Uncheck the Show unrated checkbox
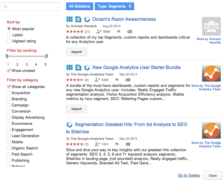Screen dimensions: 224x181 (x=9, y=70)
